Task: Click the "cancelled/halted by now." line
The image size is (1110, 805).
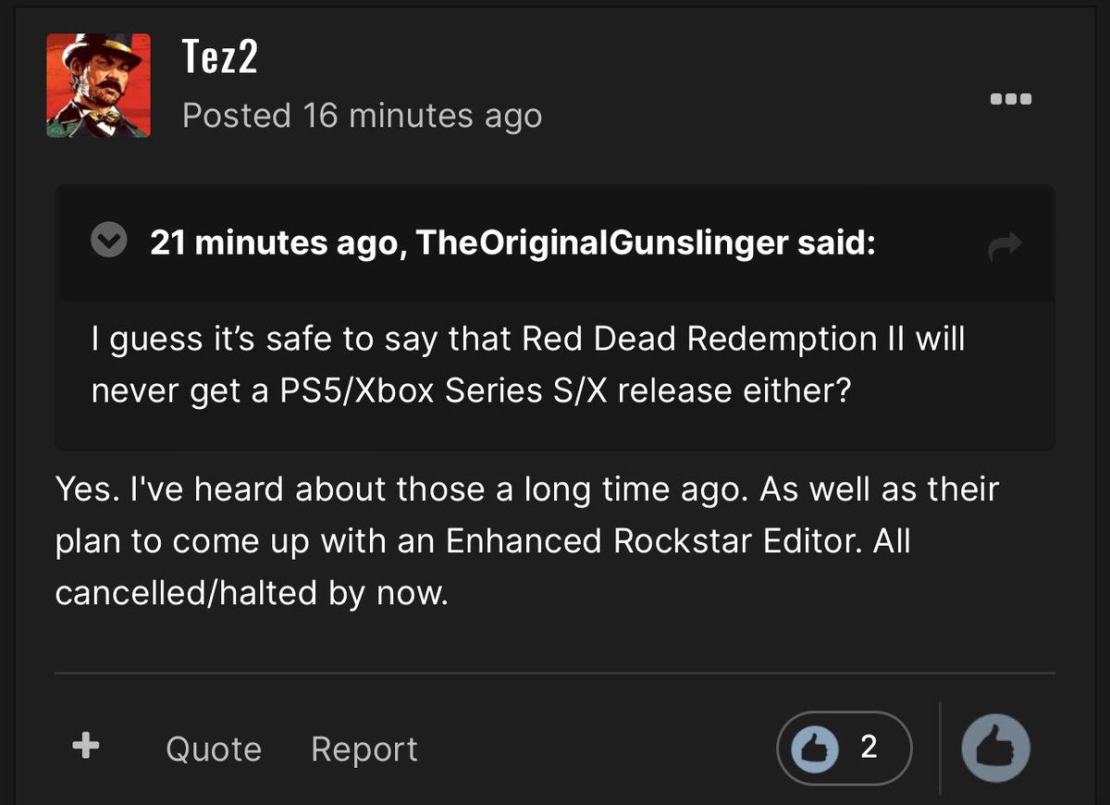Action: 252,593
